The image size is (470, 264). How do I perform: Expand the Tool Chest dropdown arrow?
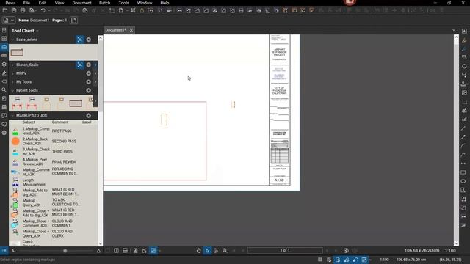pyautogui.click(x=37, y=31)
